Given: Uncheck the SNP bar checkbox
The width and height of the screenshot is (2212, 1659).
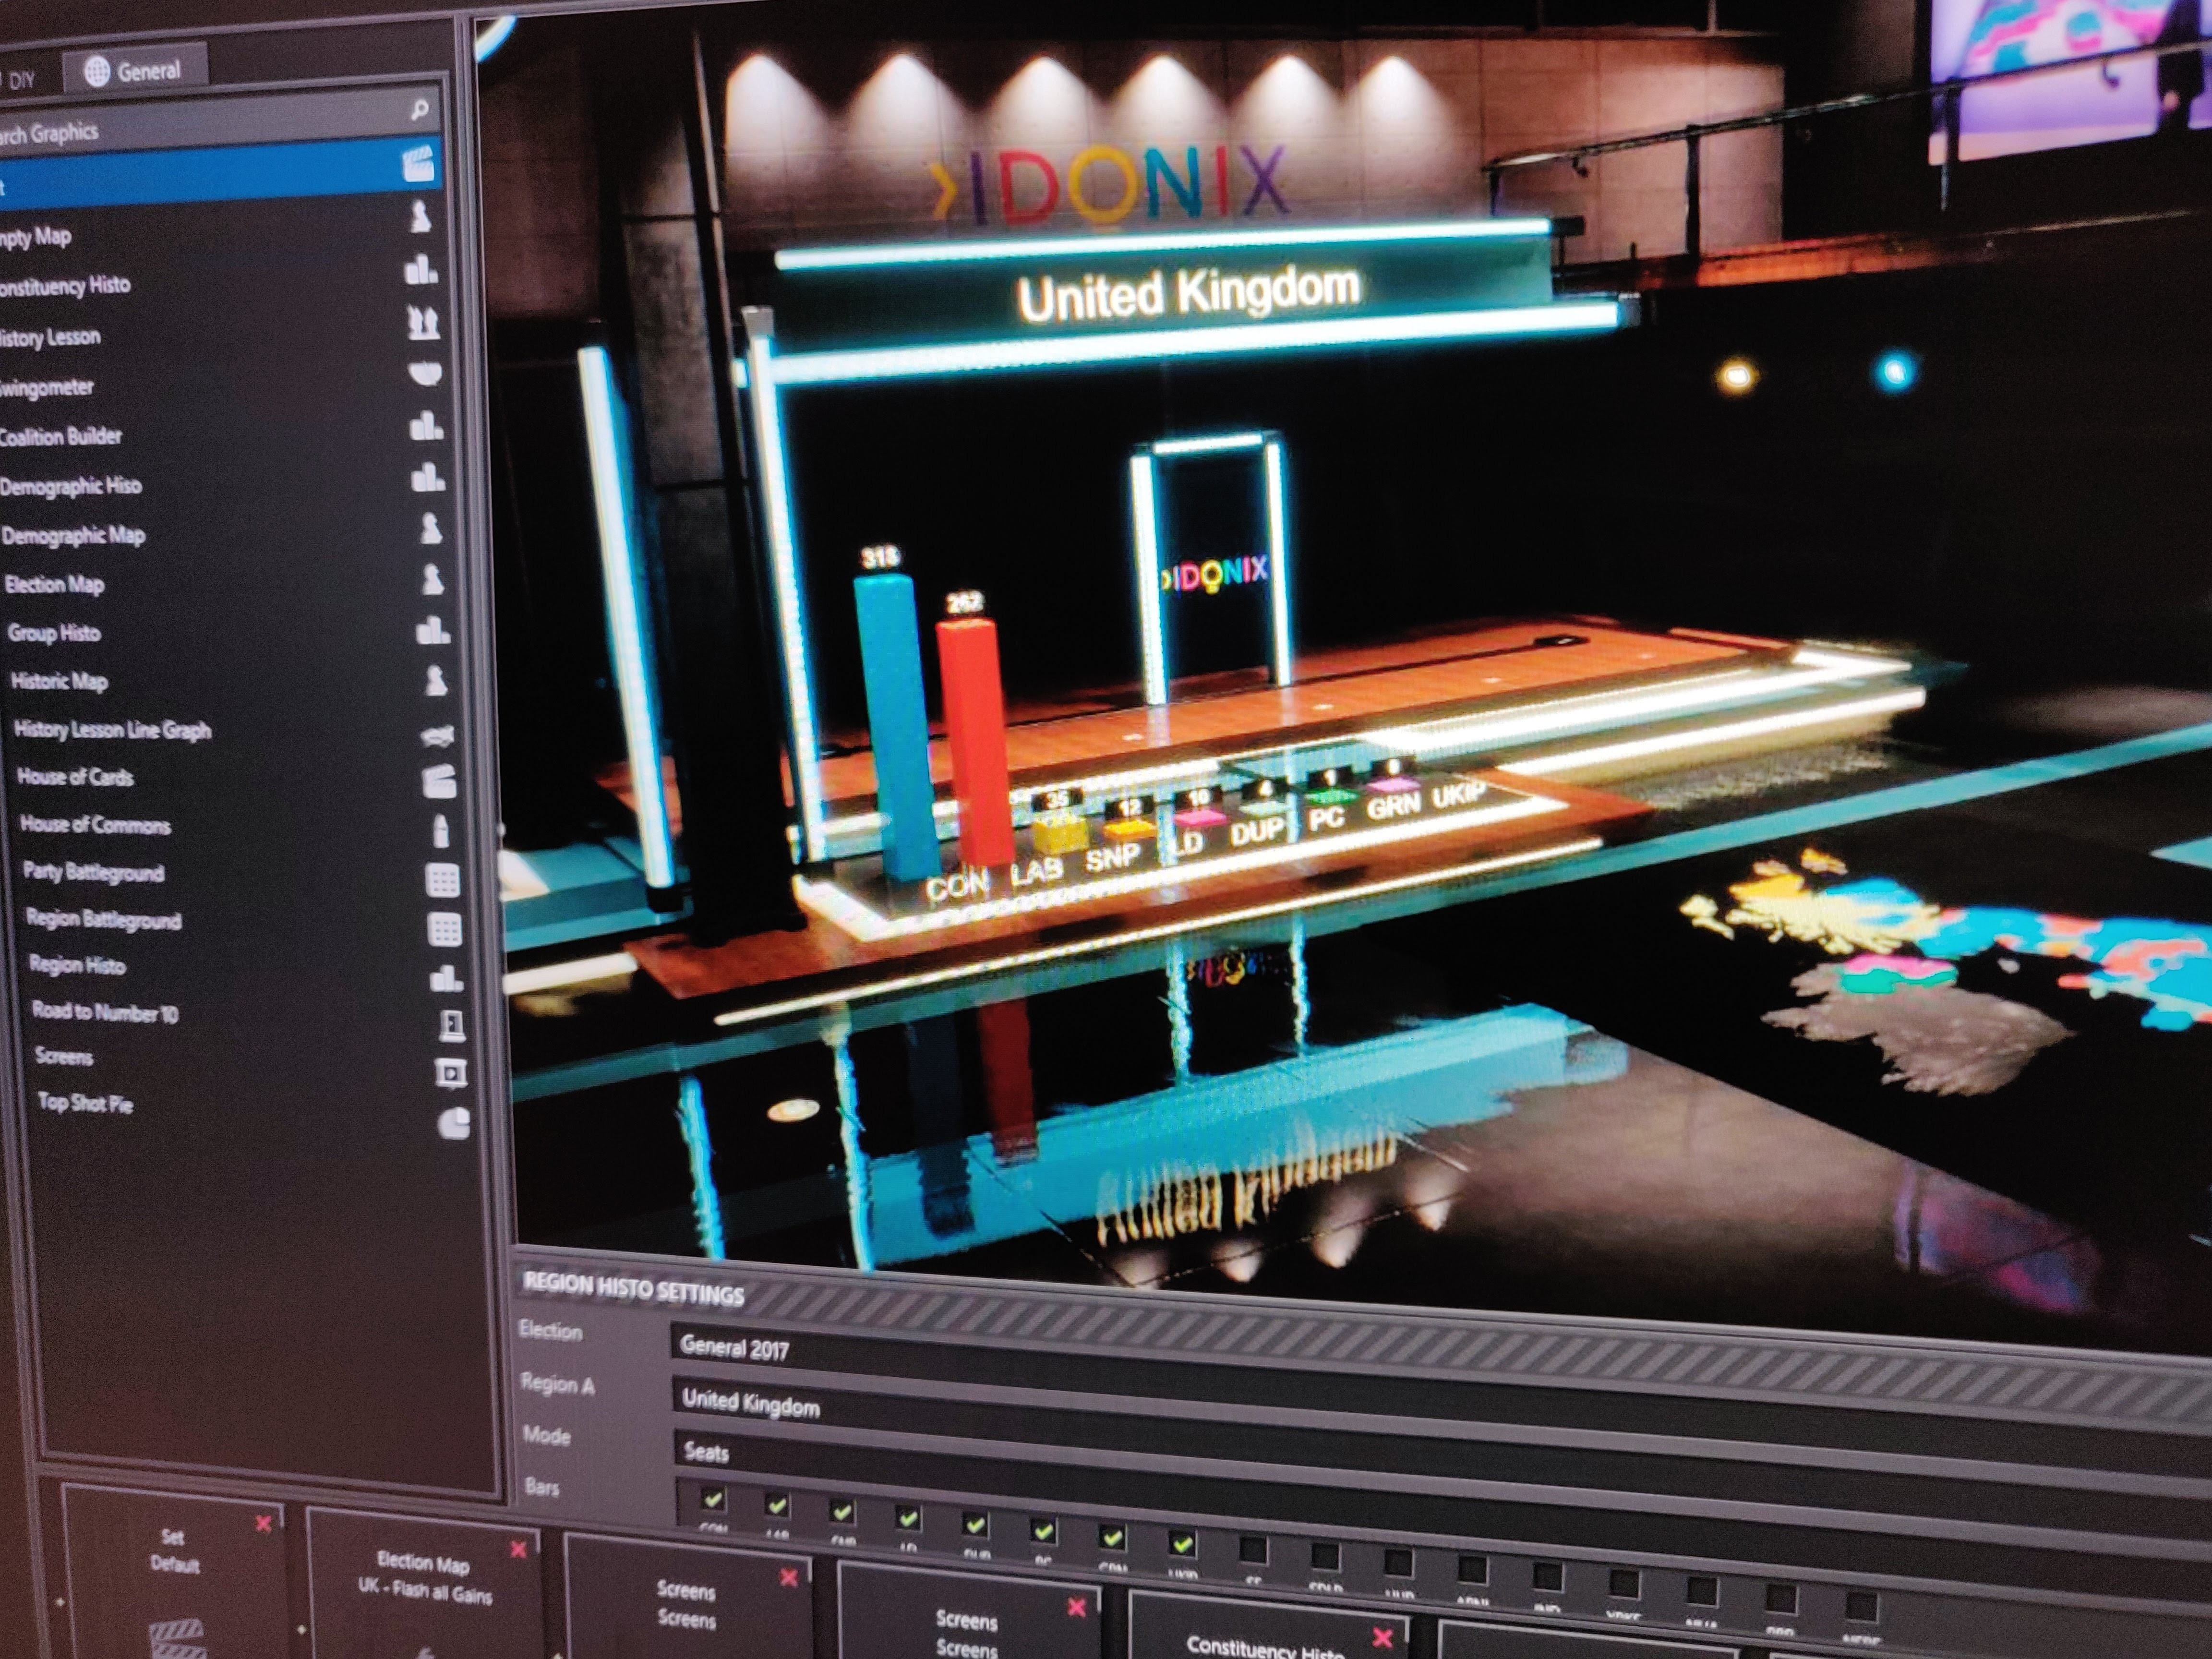Looking at the screenshot, I should tap(842, 1513).
